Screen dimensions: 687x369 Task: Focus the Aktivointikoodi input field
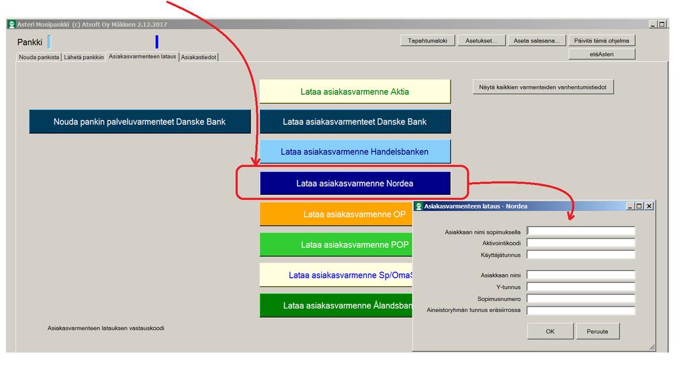tap(580, 243)
